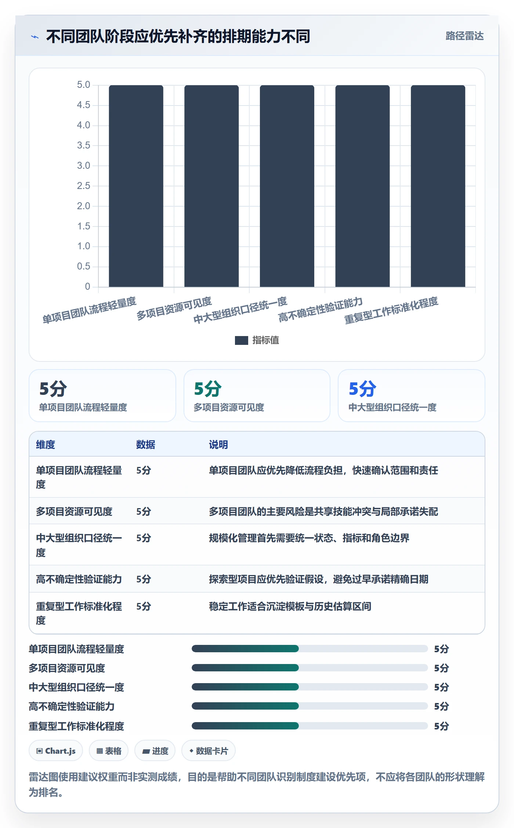Select the chart bar above 高不确定性验证能力
The height and width of the screenshot is (828, 514).
coord(362,186)
